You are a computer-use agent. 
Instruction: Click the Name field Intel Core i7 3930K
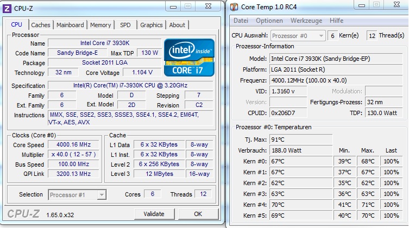(x=105, y=43)
